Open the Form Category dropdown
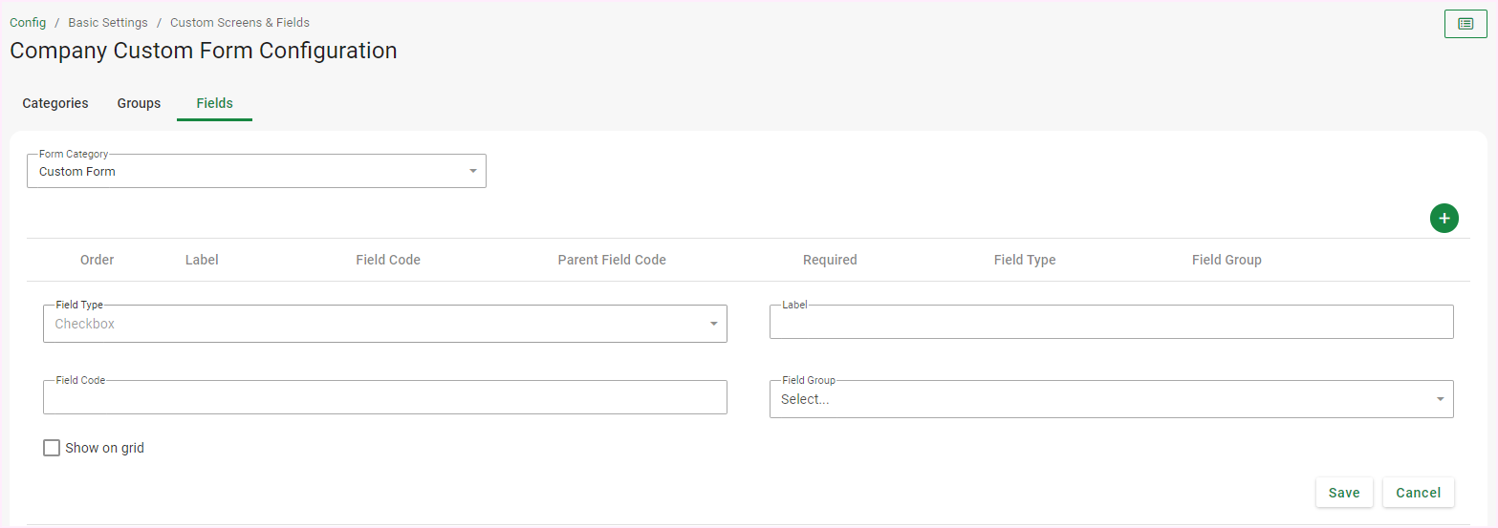 point(256,172)
